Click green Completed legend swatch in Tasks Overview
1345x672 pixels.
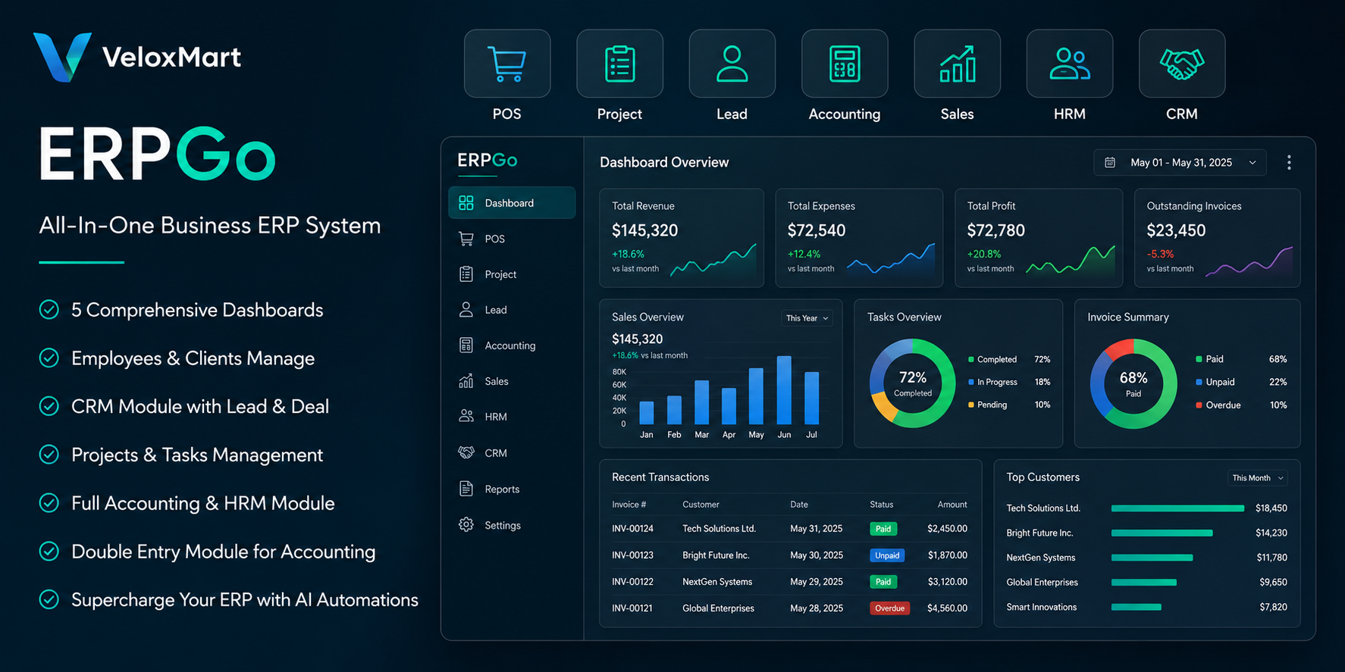click(971, 359)
